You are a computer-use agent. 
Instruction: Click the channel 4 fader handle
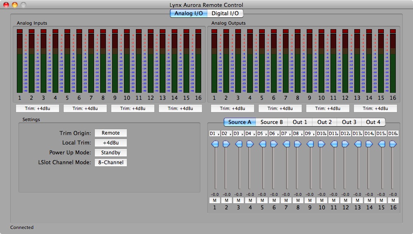[250, 144]
